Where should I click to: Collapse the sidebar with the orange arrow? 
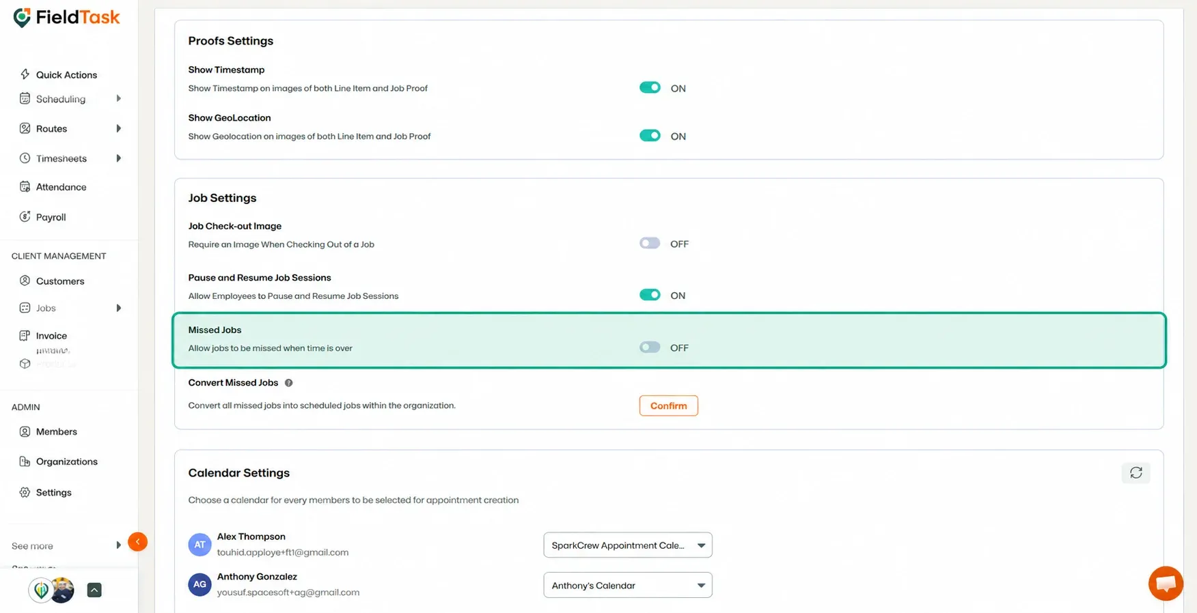tap(137, 542)
